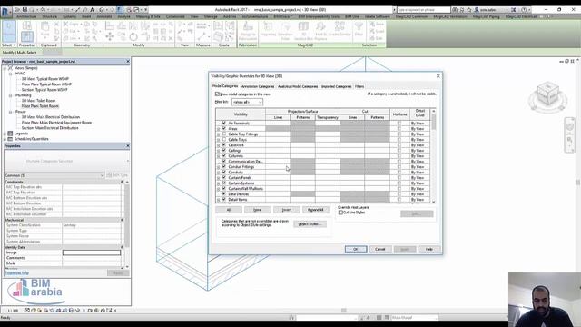Select the Modify tool in the ribbon

coord(9,31)
